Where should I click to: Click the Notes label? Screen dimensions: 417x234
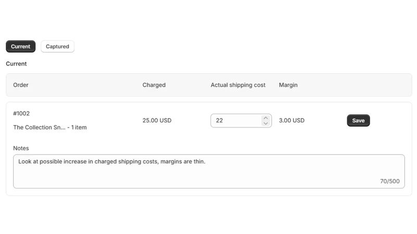(x=21, y=148)
